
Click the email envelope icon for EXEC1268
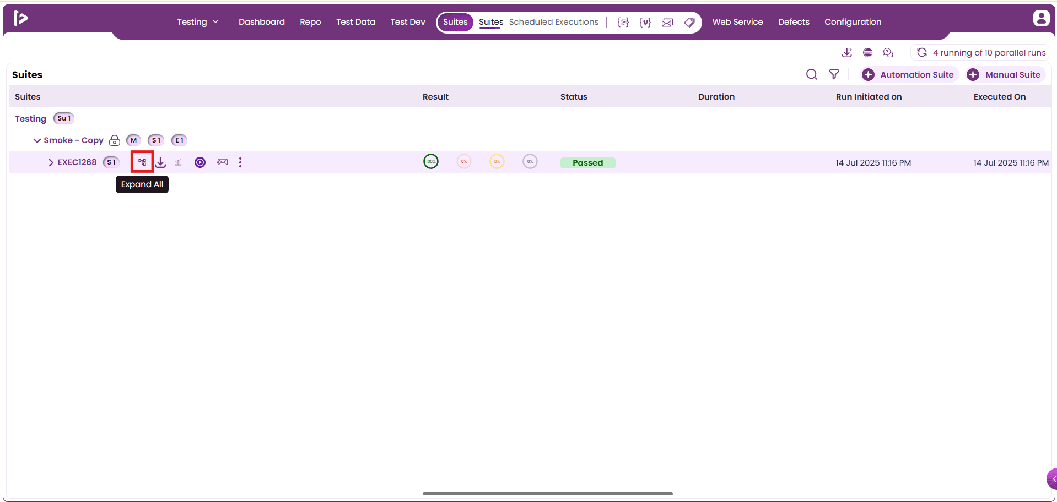(x=222, y=162)
